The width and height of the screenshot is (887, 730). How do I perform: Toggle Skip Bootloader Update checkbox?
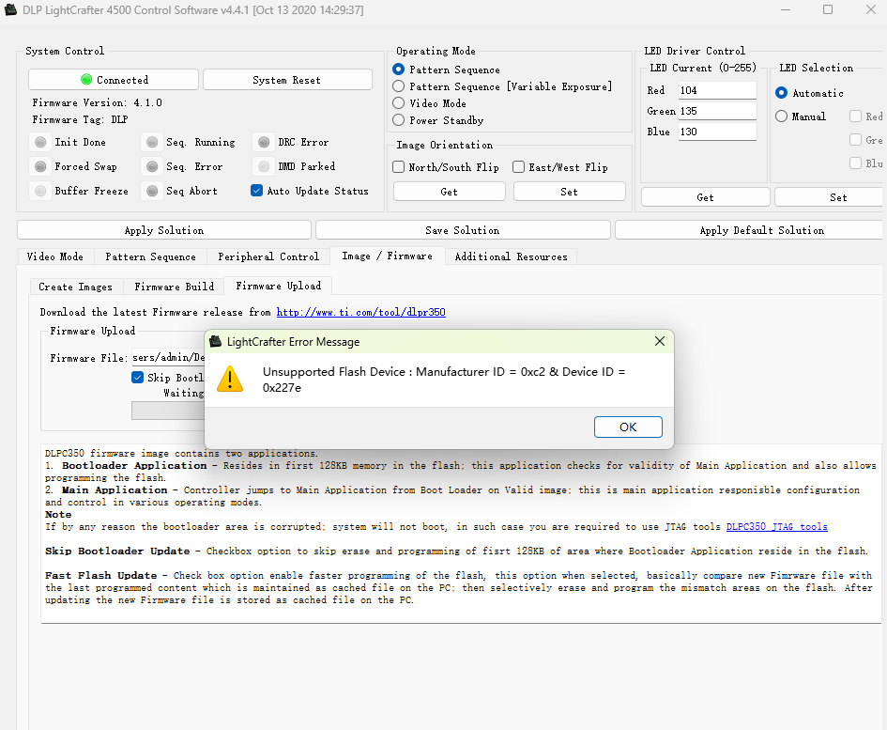(137, 377)
